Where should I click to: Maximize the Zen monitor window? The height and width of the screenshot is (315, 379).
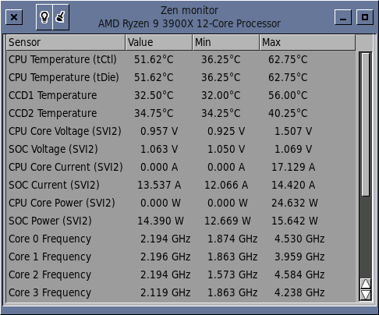coord(365,17)
